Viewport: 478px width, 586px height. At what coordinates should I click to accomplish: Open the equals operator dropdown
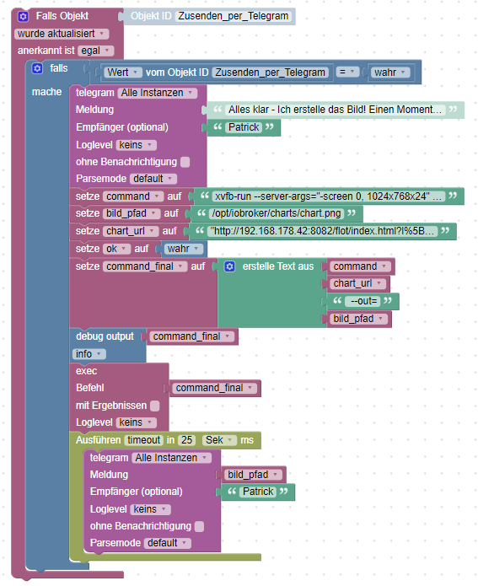coord(347,73)
